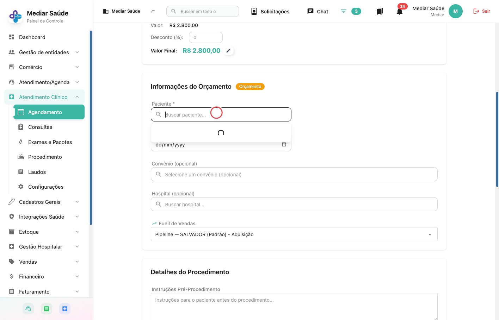The height and width of the screenshot is (320, 499).
Task: Expand the Atendimento/Agenda menu chevron
Action: pyautogui.click(x=77, y=82)
